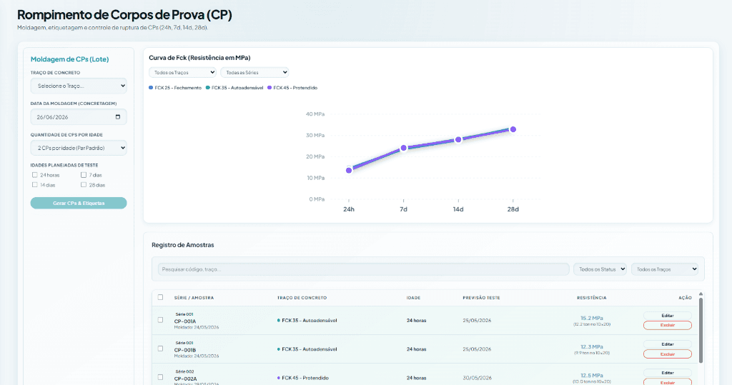The height and width of the screenshot is (385, 732).
Task: Select the CP-001A row checkbox
Action: pyautogui.click(x=161, y=320)
